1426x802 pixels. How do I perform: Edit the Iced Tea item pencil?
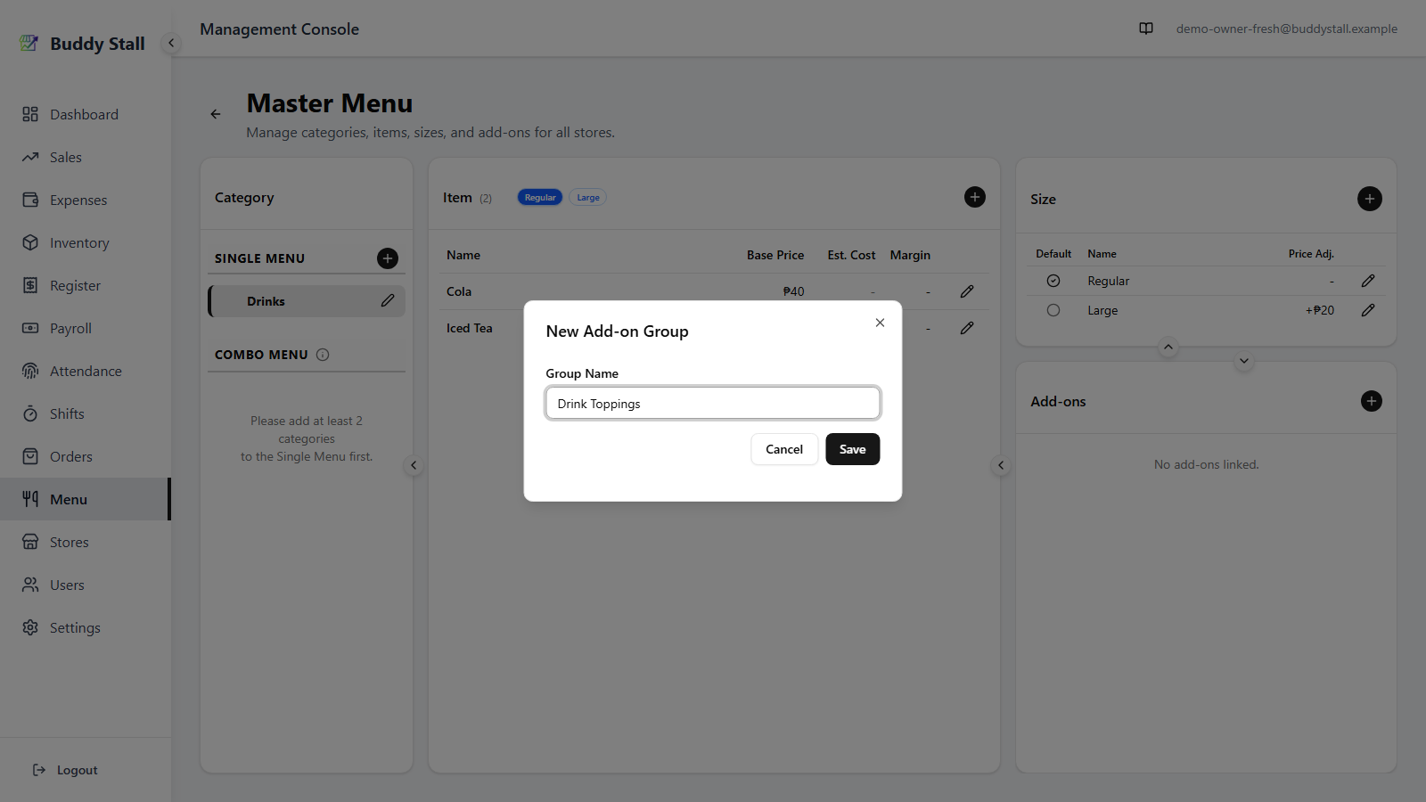pos(967,328)
